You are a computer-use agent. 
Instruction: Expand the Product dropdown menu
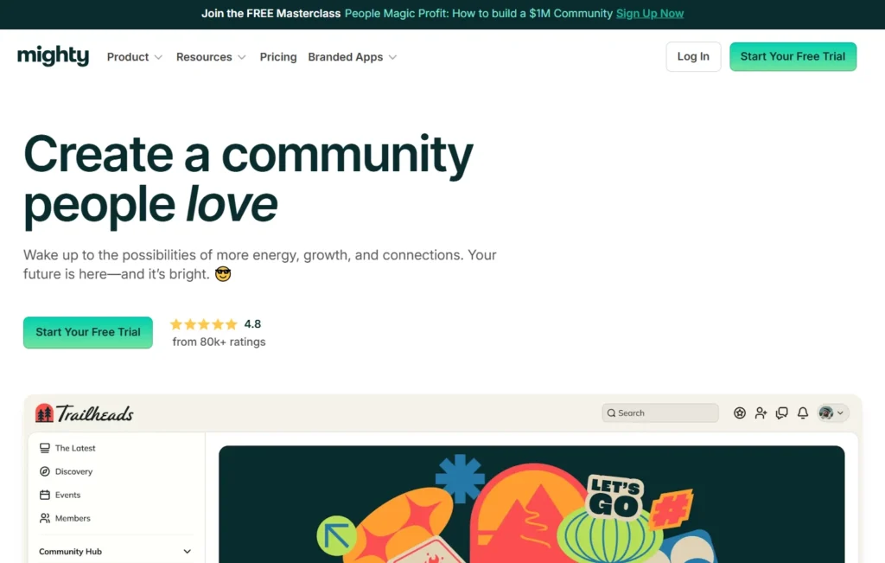(x=134, y=57)
